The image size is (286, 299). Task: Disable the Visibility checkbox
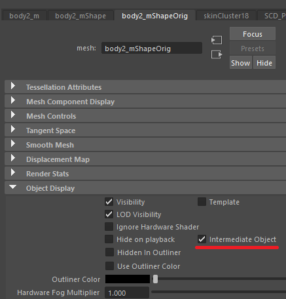109,202
